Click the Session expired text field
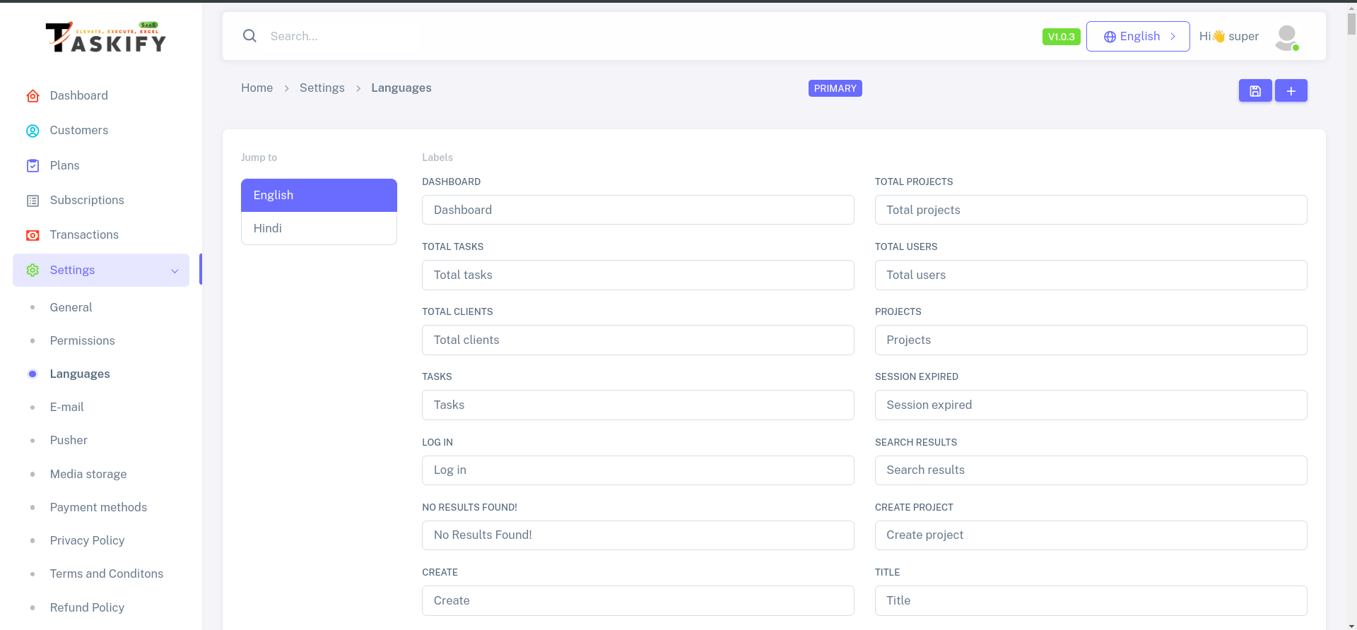Viewport: 1357px width, 630px height. click(1090, 405)
